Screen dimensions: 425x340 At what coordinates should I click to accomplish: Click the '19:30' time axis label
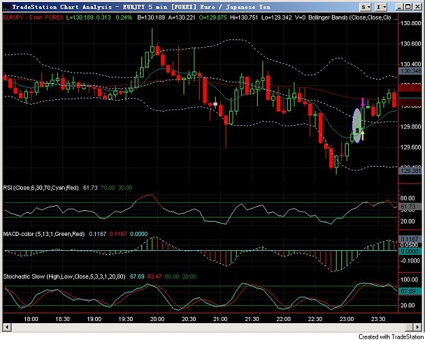coord(126,319)
